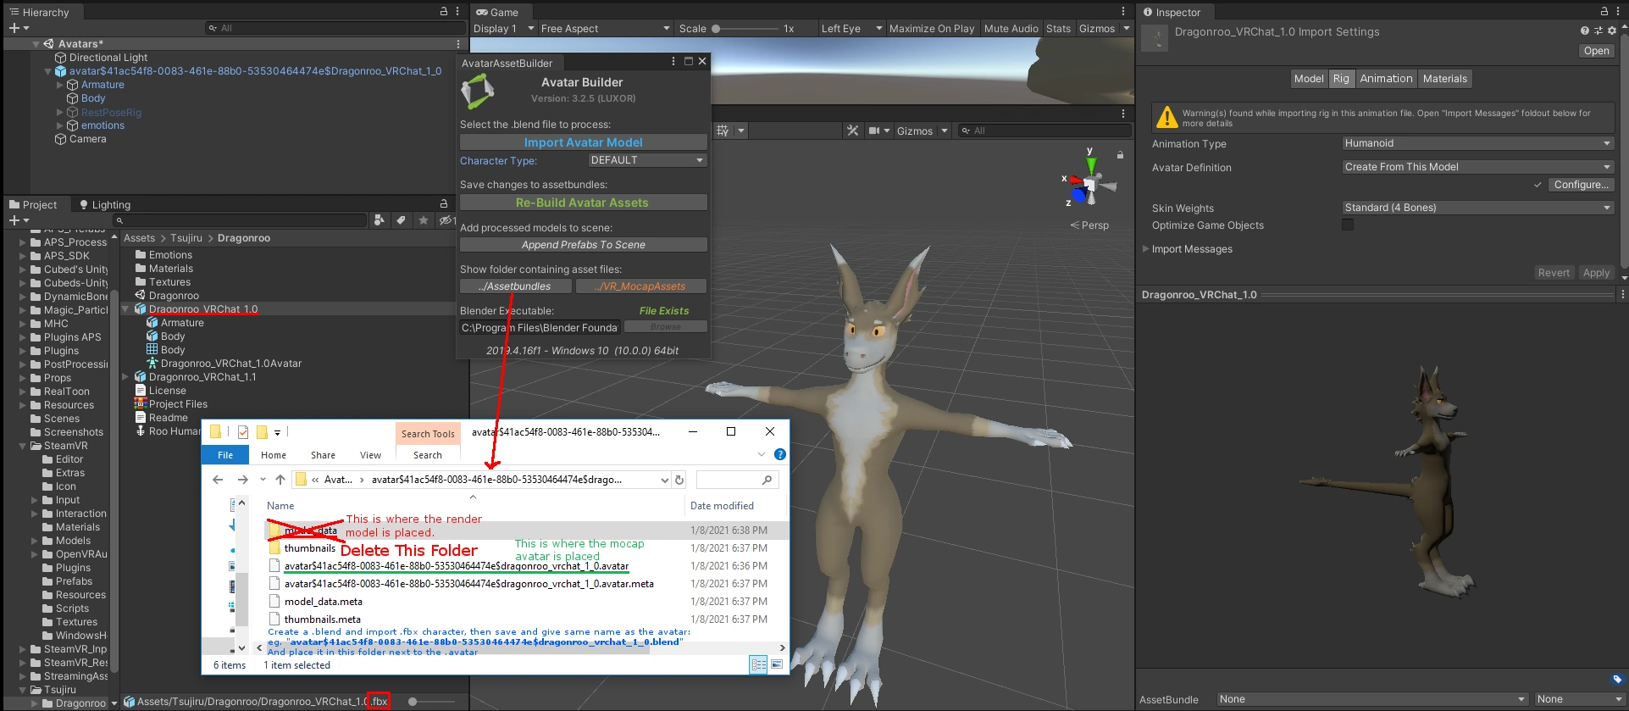Click the Inspector presets slider icon
Viewport: 1629px width, 711px height.
pyautogui.click(x=1599, y=31)
